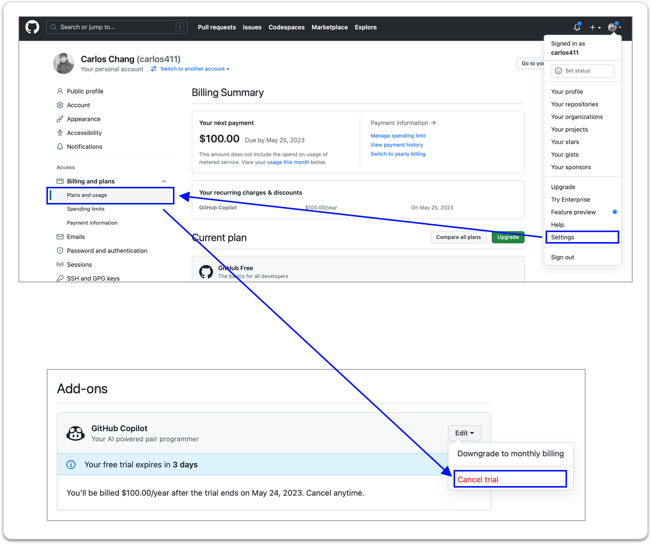Open Issues in top navigation
Screen dimensions: 651x544
tap(252, 27)
